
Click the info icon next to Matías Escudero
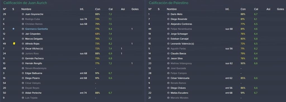click(168, 93)
